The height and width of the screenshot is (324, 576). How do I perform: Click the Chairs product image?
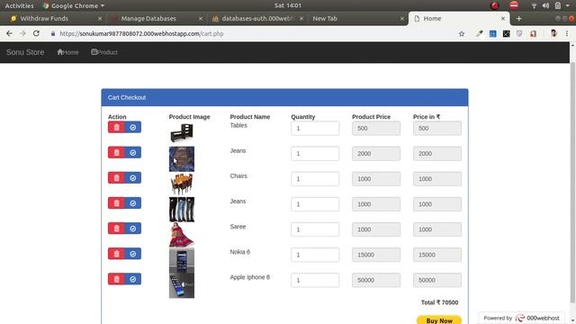click(x=182, y=184)
